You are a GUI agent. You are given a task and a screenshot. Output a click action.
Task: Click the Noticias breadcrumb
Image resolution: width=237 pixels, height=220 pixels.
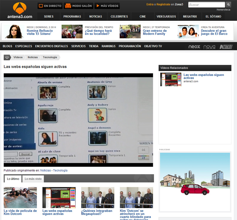click(x=33, y=57)
